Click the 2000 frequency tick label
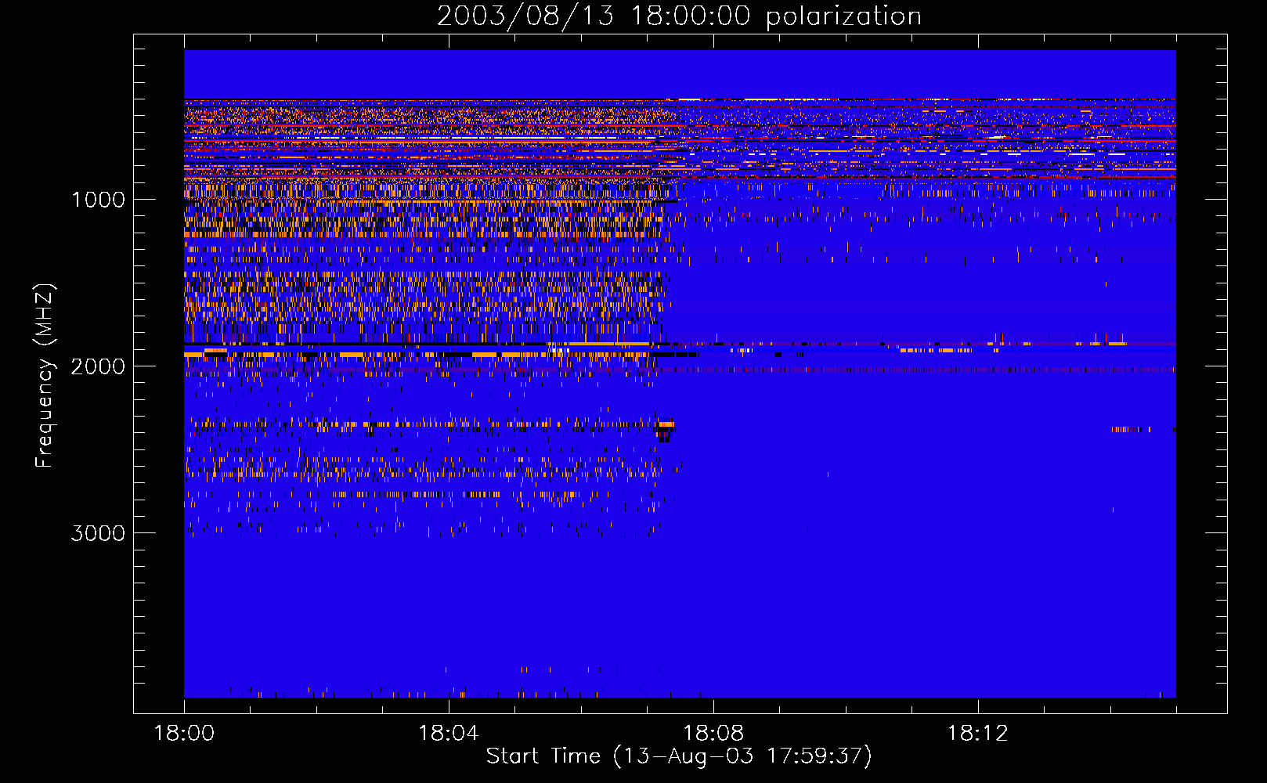Screen dimensions: 1267x783 coord(99,366)
